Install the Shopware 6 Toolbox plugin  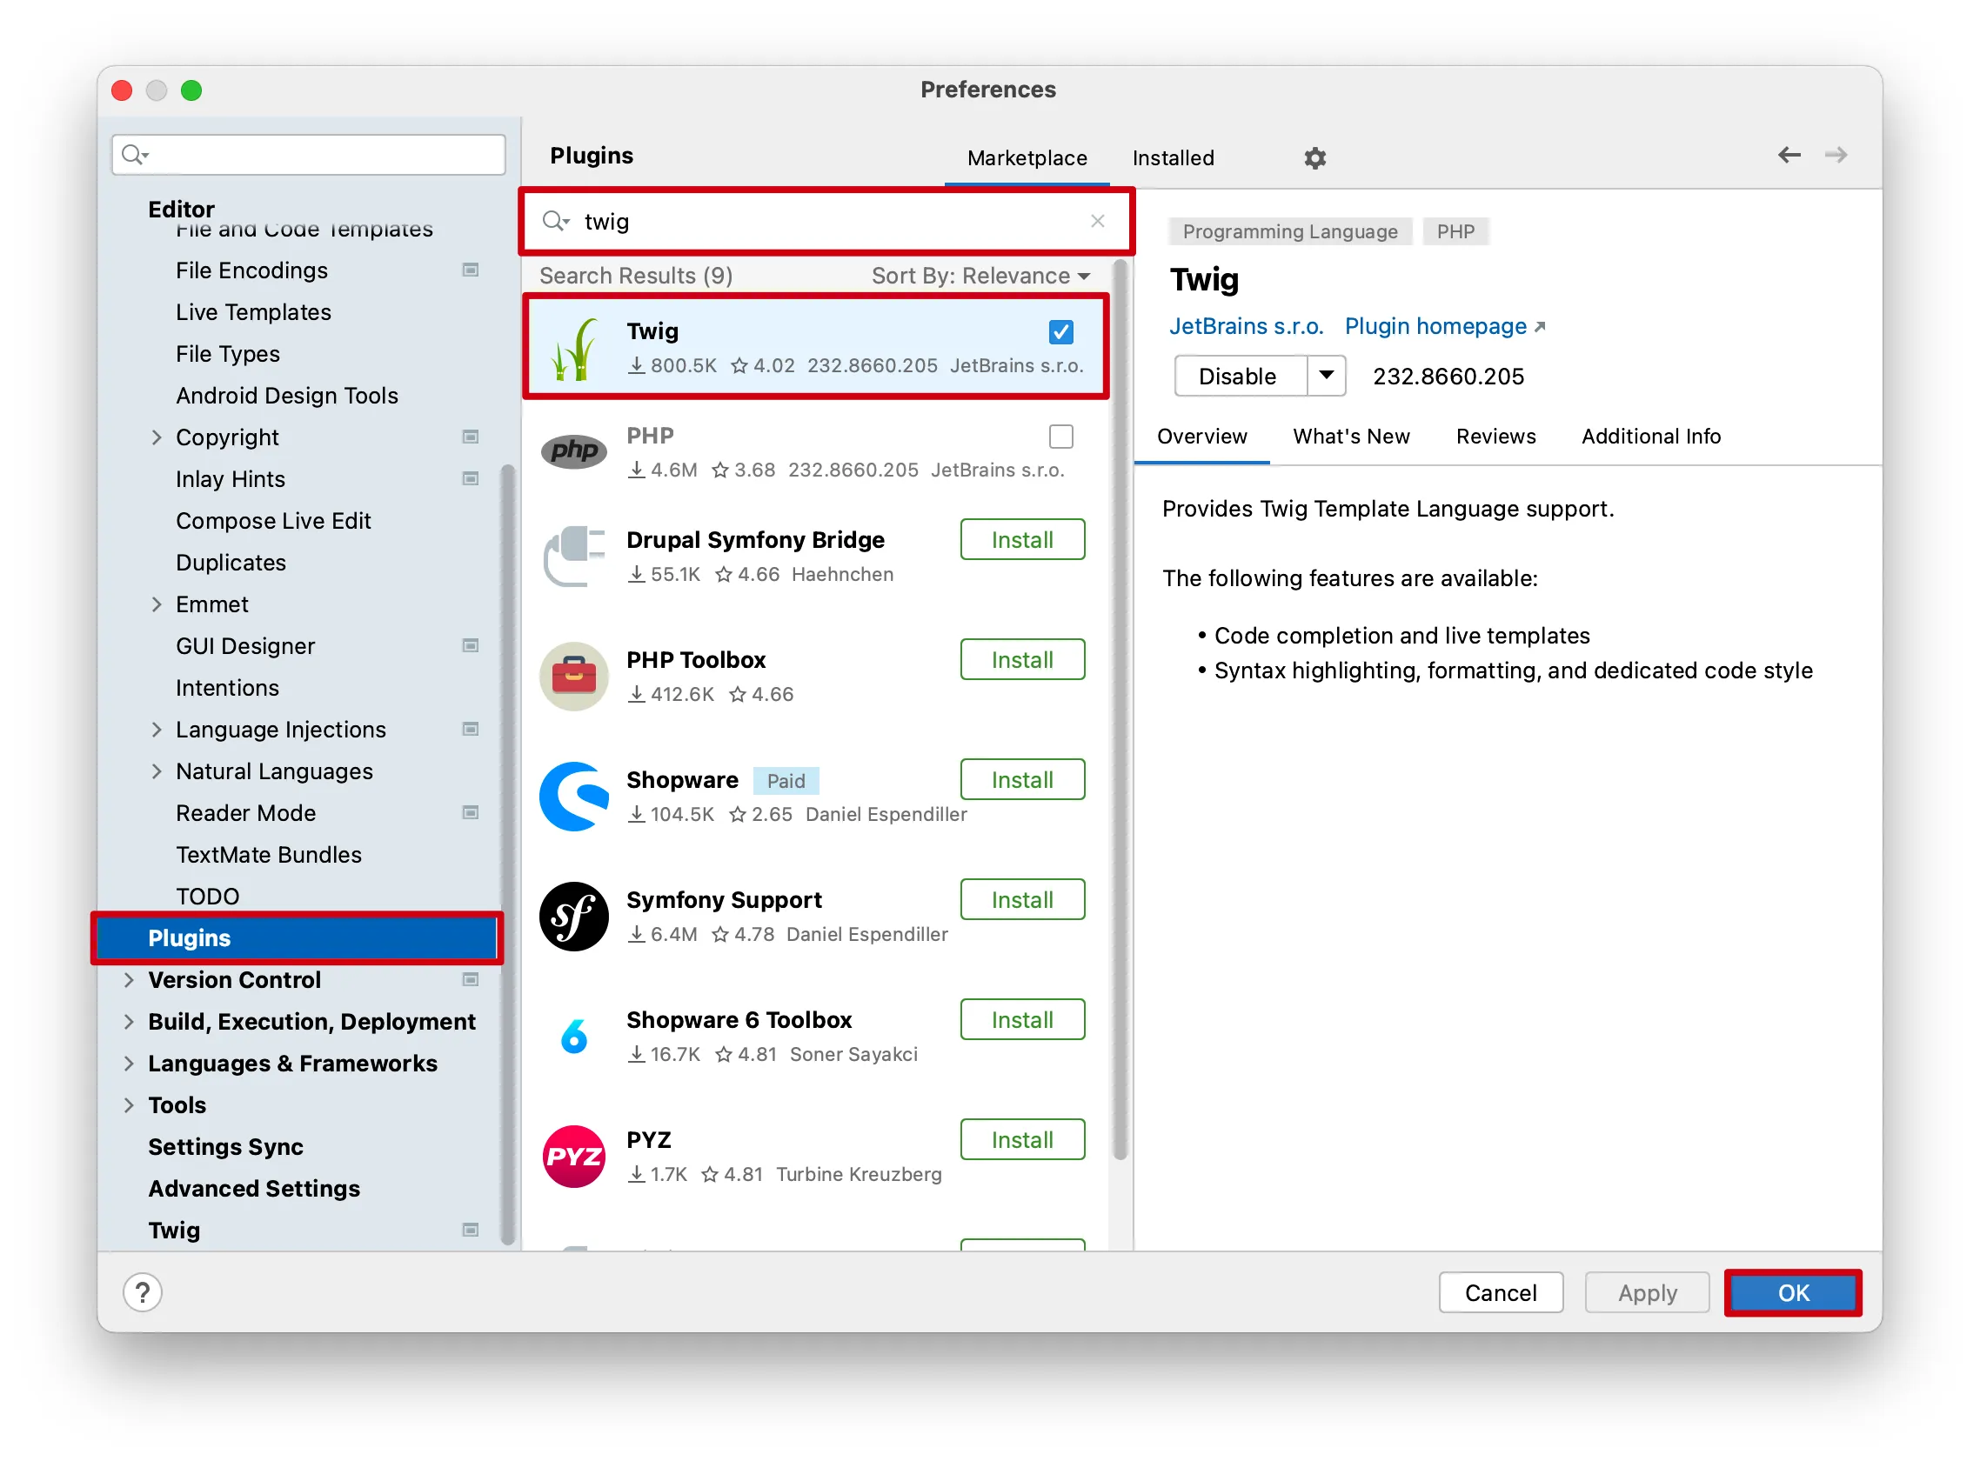click(x=1022, y=1020)
